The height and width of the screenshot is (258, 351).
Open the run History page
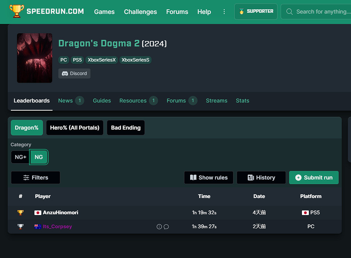(x=261, y=178)
